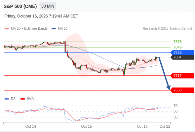This screenshot has height=132, width=195.
Task: Click the RSI blue legend swatch
Action: (x=7, y=99)
